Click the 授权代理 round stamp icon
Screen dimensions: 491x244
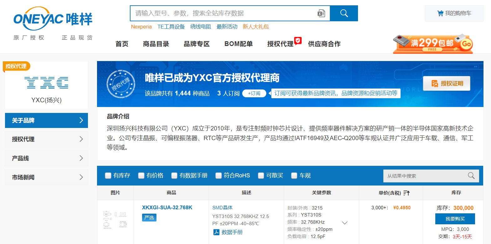tap(121, 84)
